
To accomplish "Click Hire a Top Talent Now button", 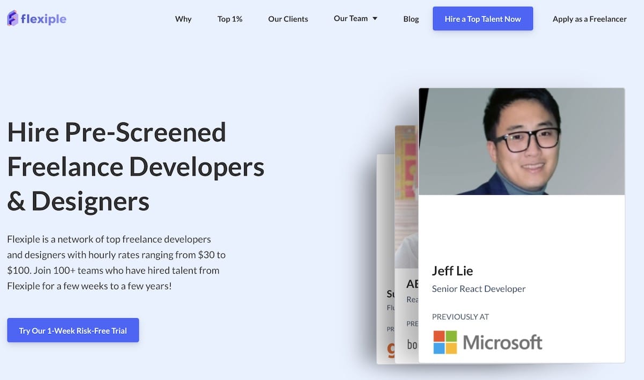I will tap(483, 19).
